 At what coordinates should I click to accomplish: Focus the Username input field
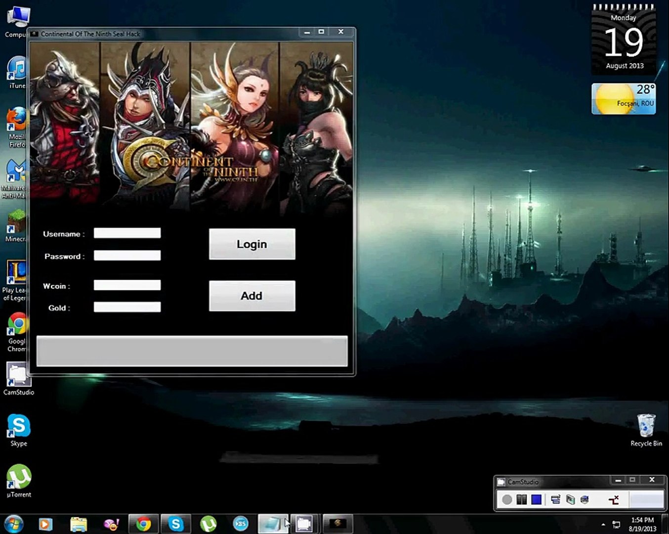(127, 233)
